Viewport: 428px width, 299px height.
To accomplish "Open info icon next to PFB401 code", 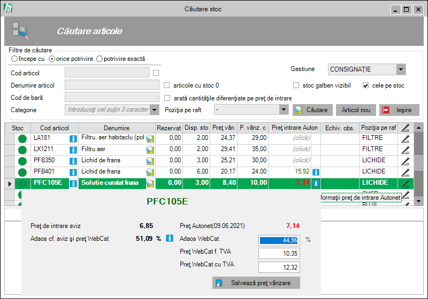I will (73, 172).
